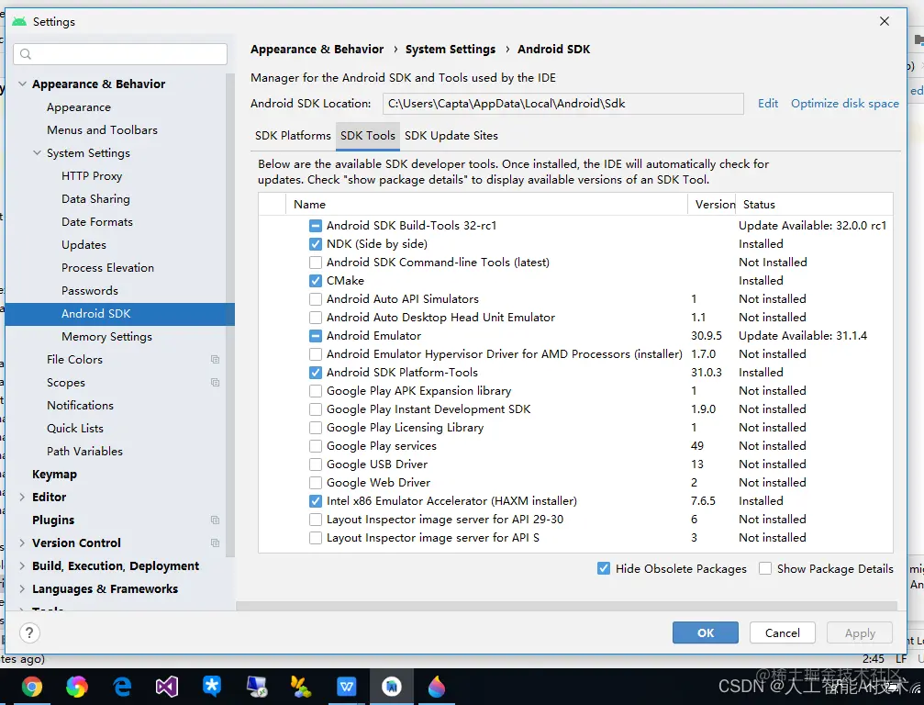Open the Edge browser from taskbar

(122, 687)
